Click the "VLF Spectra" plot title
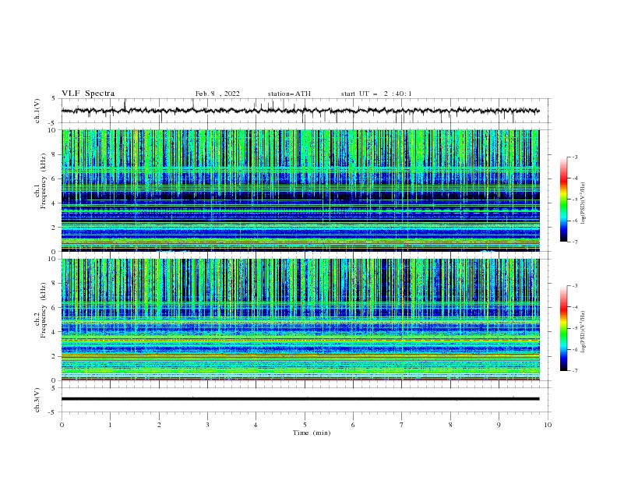 (x=88, y=94)
